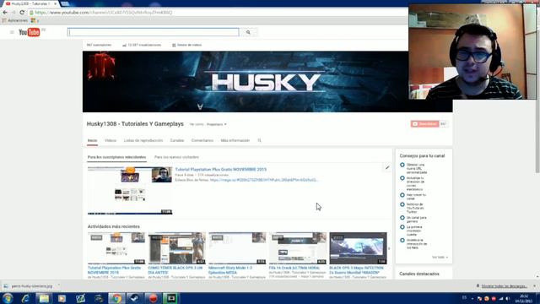This screenshot has height=304, width=540.
Task: Open Fifa 16 Crack video thumbnail
Action: click(x=298, y=248)
